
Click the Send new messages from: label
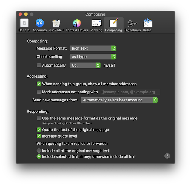tap(56, 100)
